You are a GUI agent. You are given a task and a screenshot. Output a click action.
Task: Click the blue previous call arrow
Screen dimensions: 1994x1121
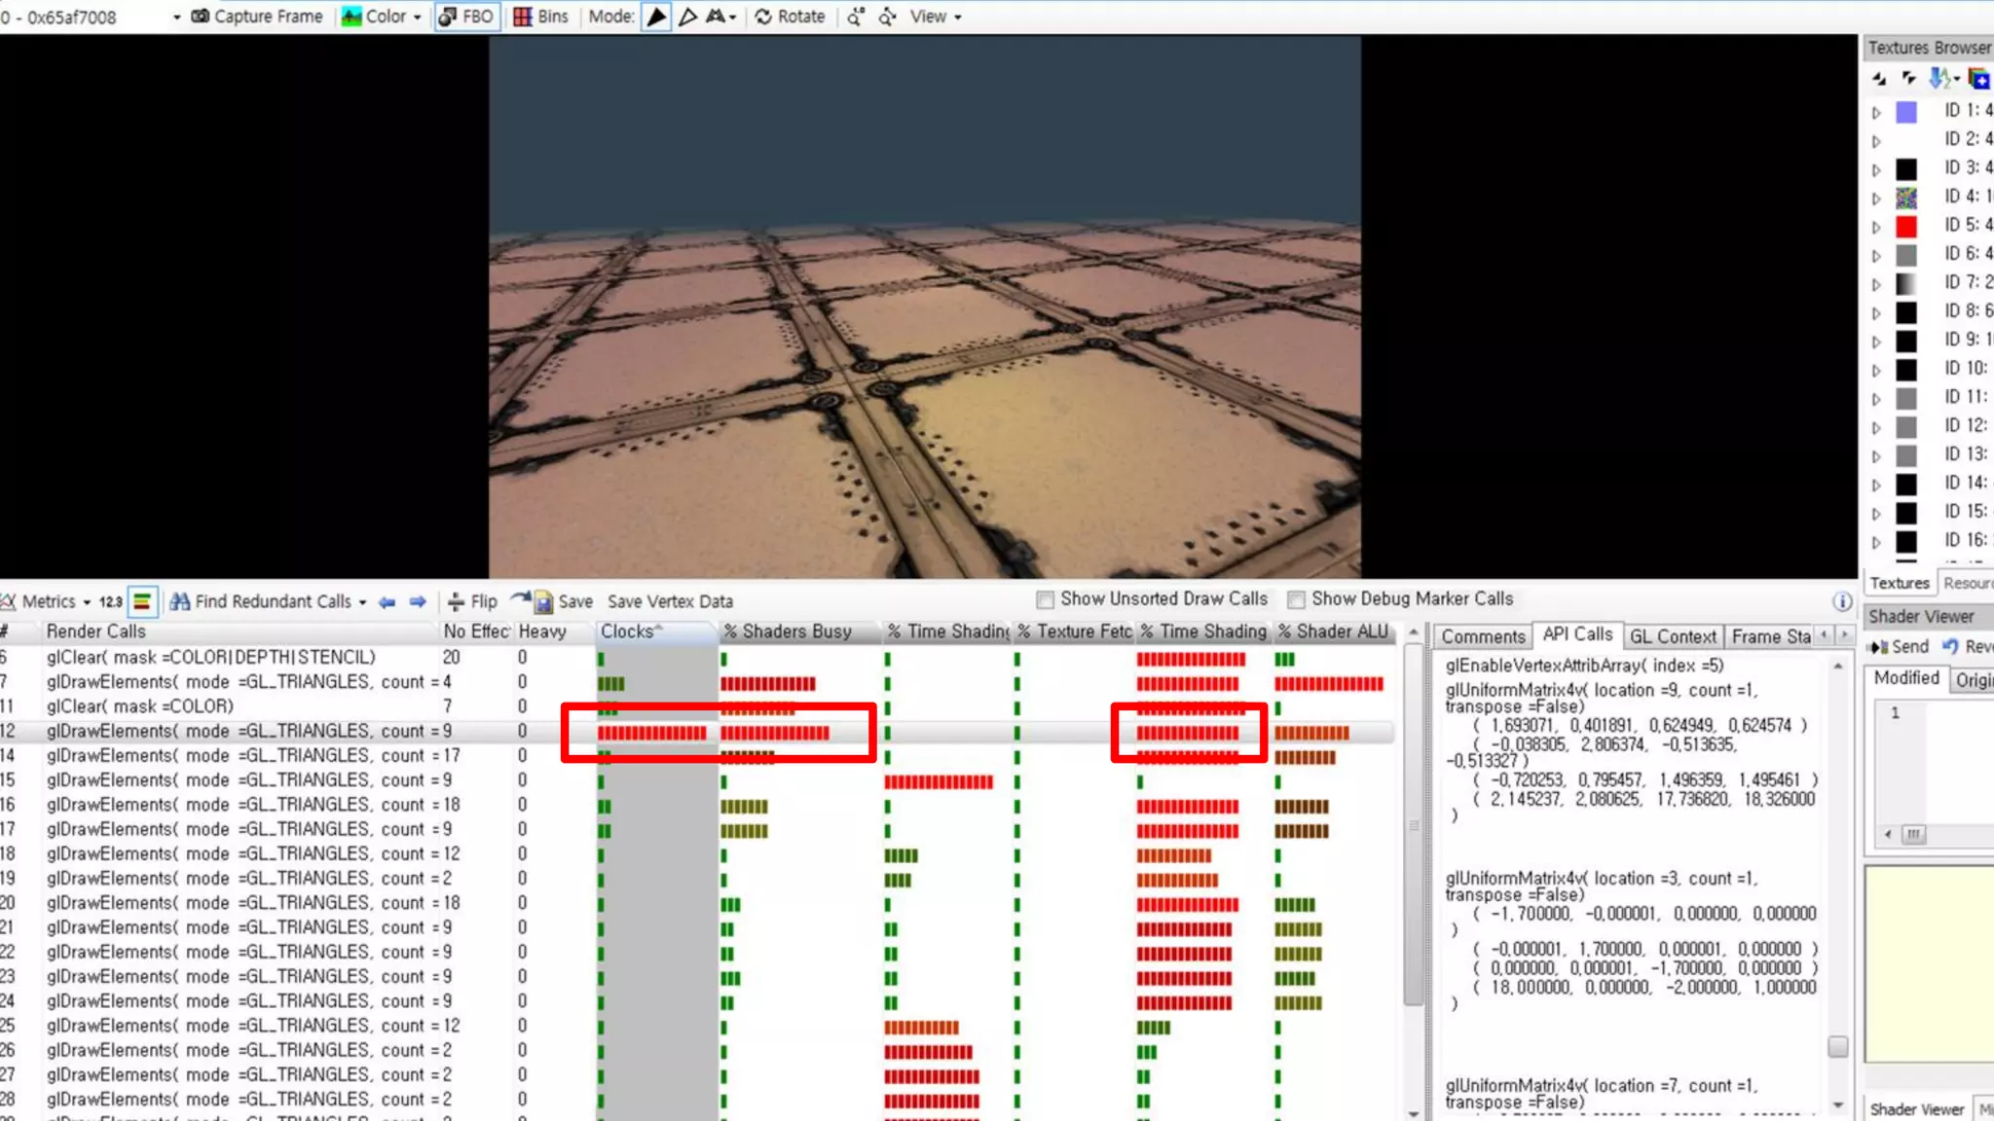tap(387, 601)
